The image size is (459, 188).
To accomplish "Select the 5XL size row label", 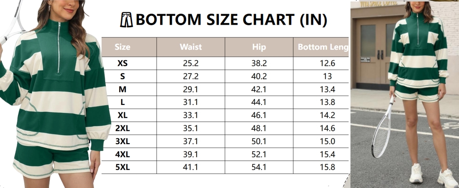I will [x=122, y=168].
